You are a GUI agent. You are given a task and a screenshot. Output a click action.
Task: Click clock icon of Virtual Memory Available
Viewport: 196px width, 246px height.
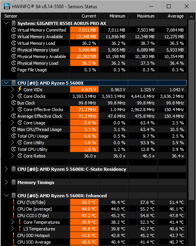14,36
